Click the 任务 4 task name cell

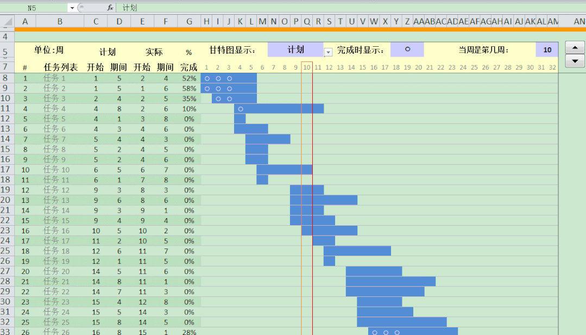(x=60, y=109)
